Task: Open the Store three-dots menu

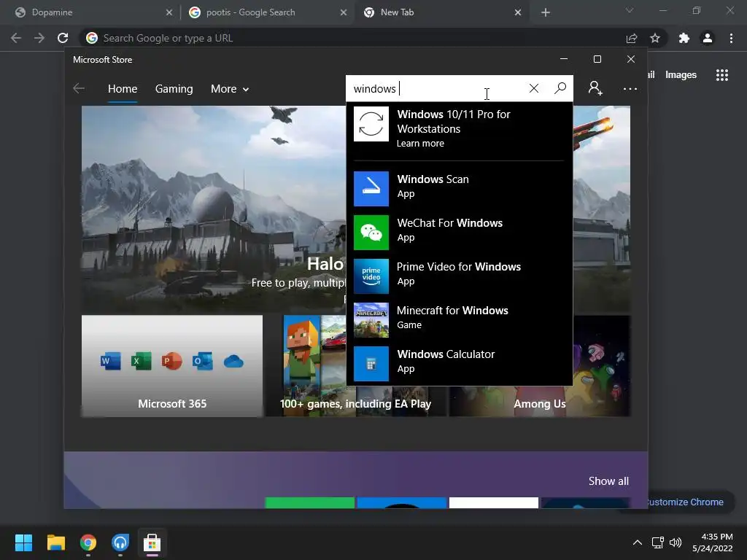Action: click(630, 88)
